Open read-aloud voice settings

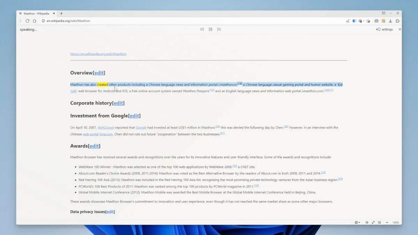click(x=385, y=30)
